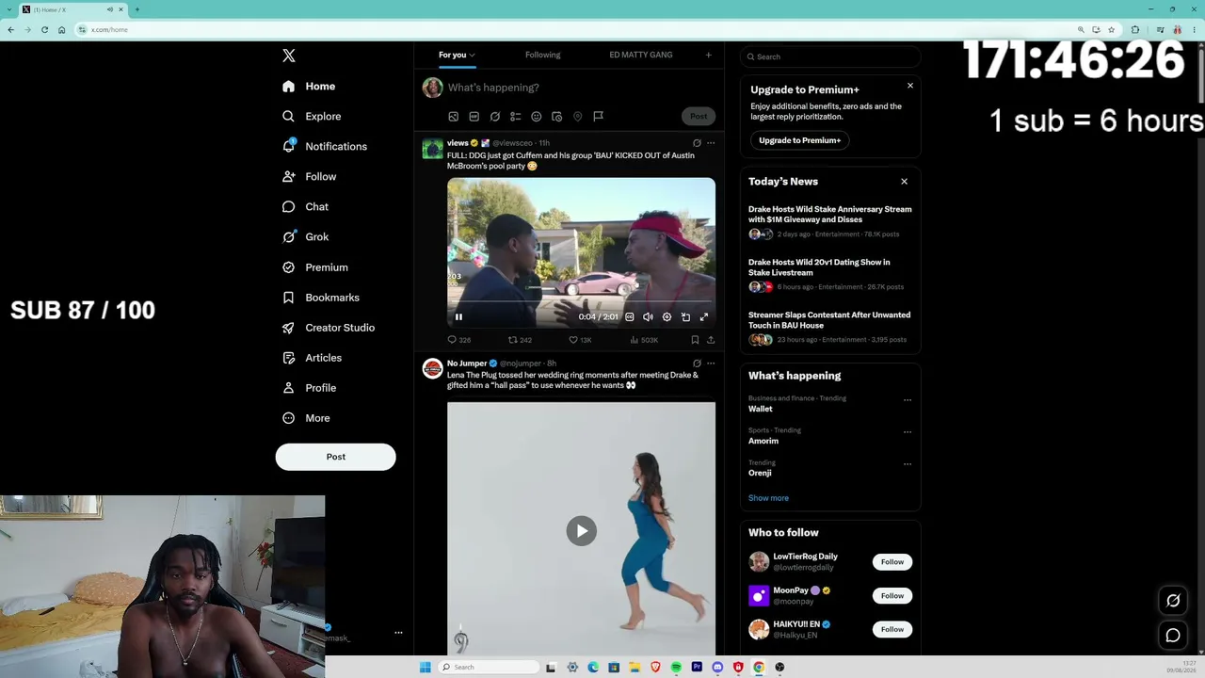Click the Upgrade to Premium+ button
1205x678 pixels.
(x=800, y=140)
